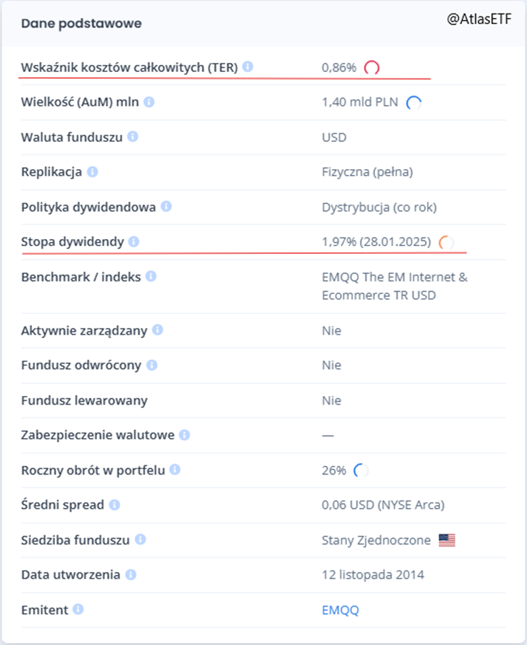The width and height of the screenshot is (527, 645).
Task: Open the Benchmark / indeks info icon
Action: [x=151, y=277]
